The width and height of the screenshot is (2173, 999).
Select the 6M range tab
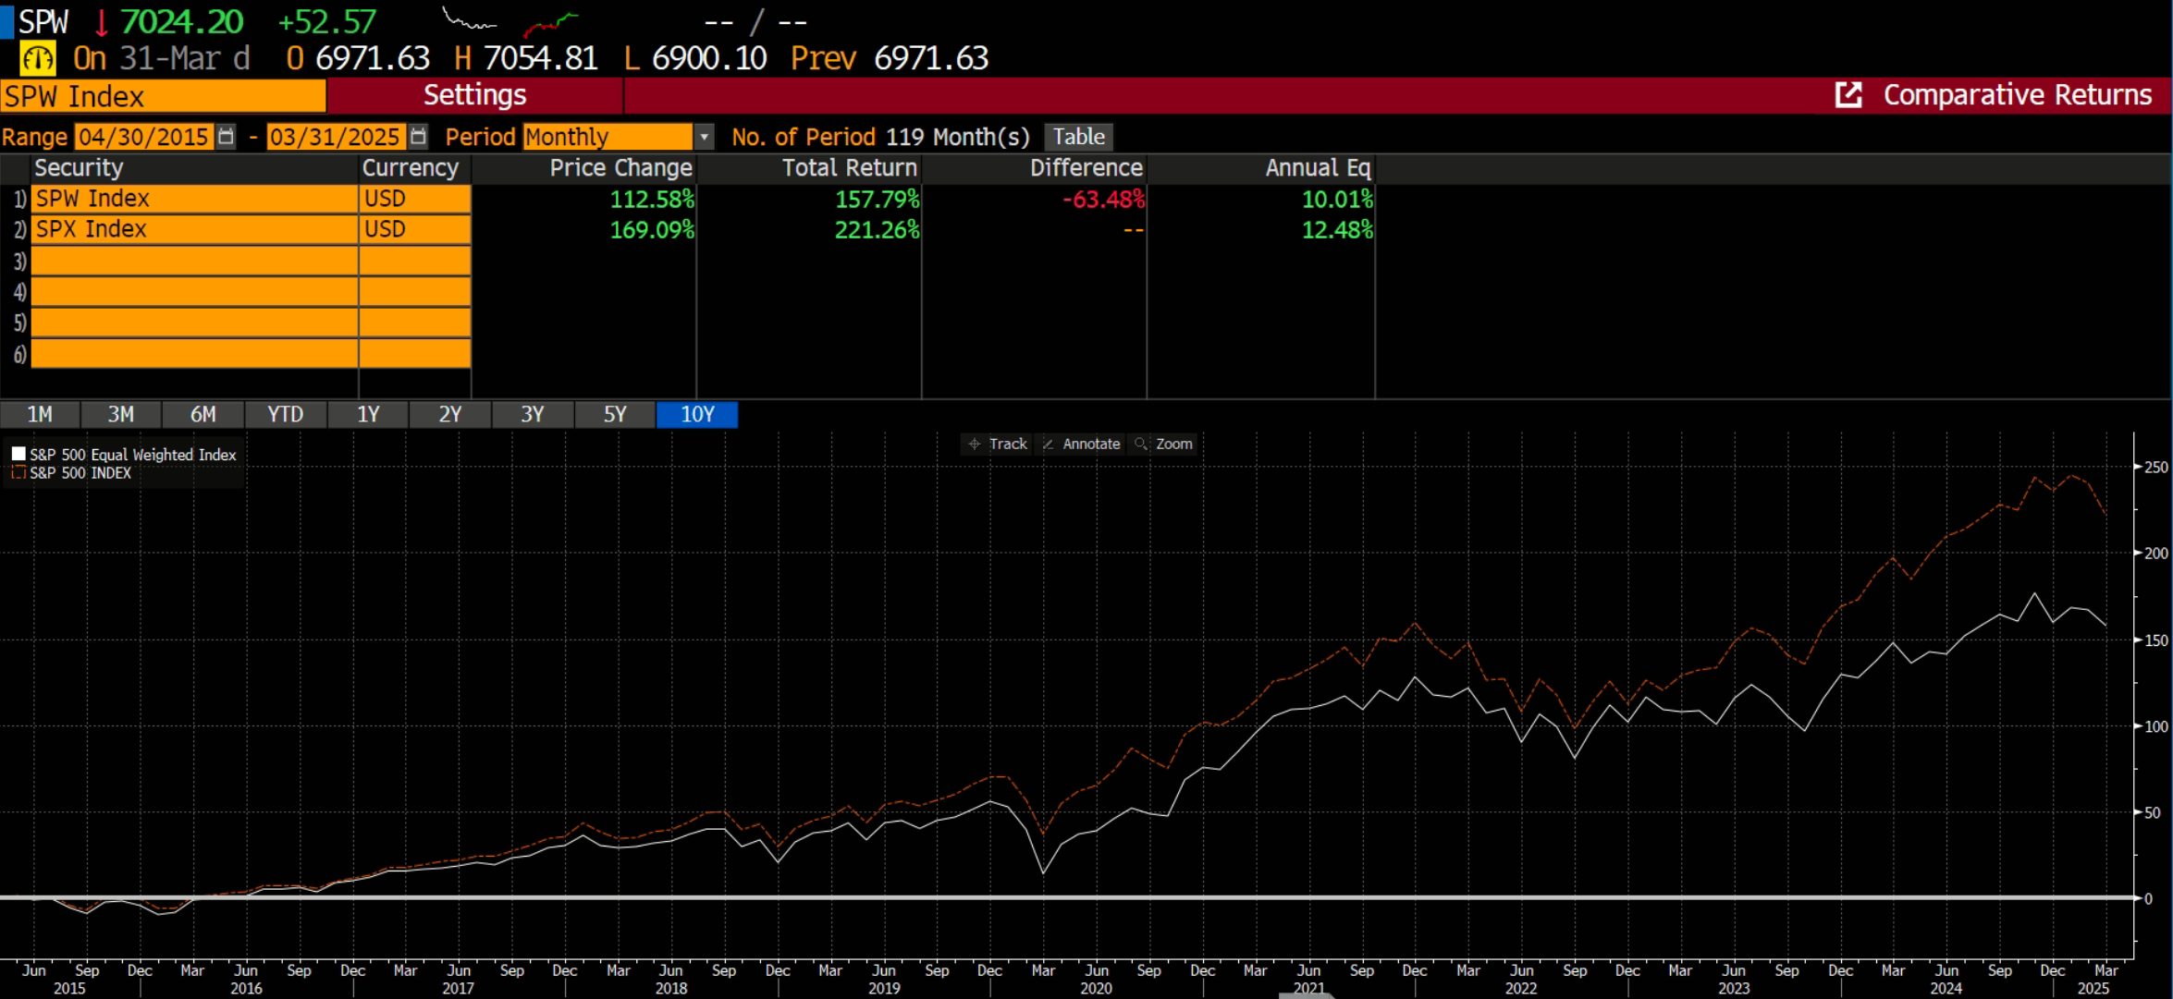(x=203, y=414)
